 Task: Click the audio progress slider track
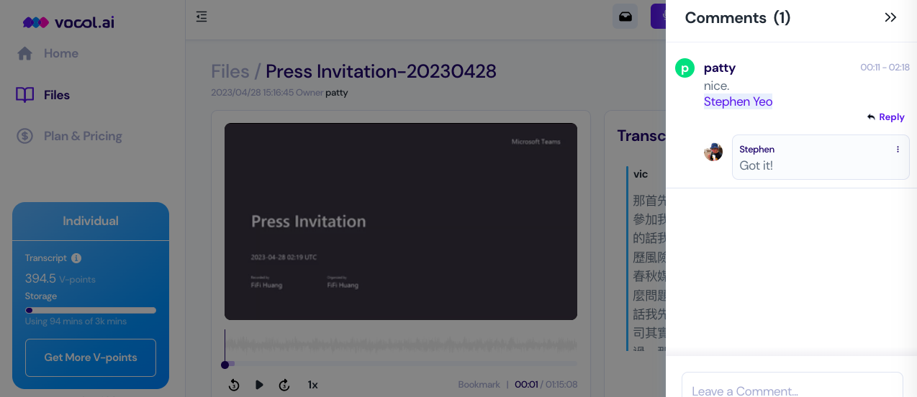[x=401, y=364]
